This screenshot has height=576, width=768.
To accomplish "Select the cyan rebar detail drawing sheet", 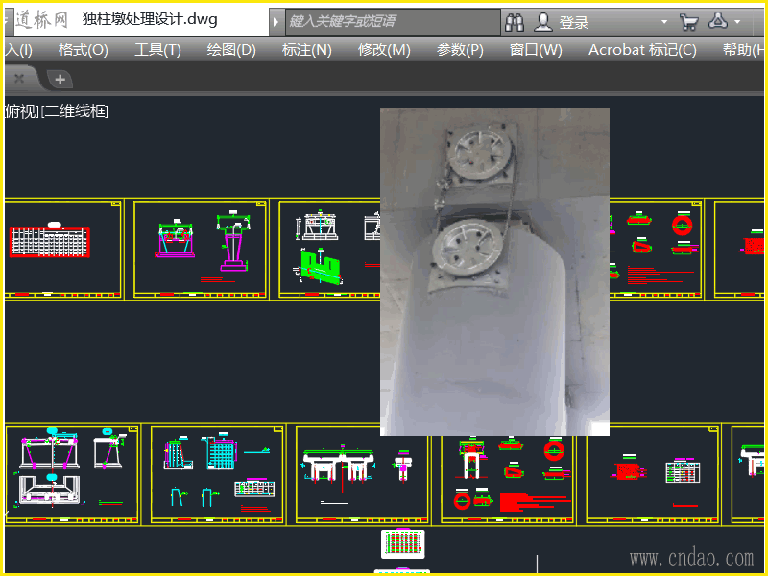I will (x=217, y=474).
